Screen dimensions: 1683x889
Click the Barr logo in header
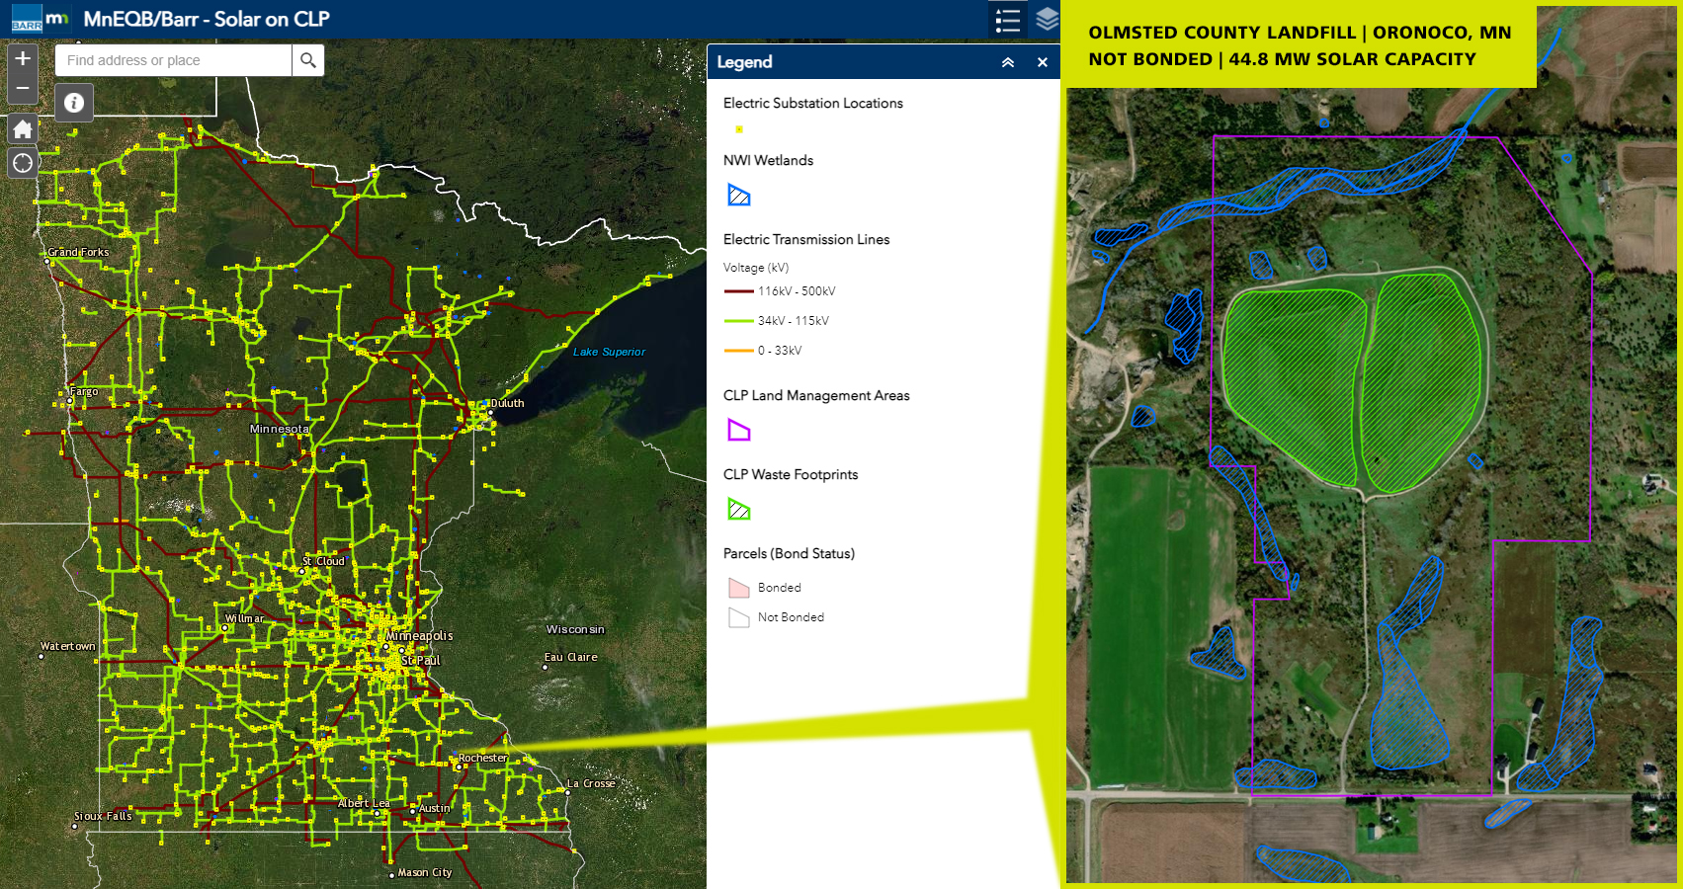coord(27,19)
